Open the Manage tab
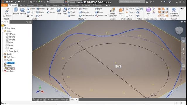 (x=56, y=5)
